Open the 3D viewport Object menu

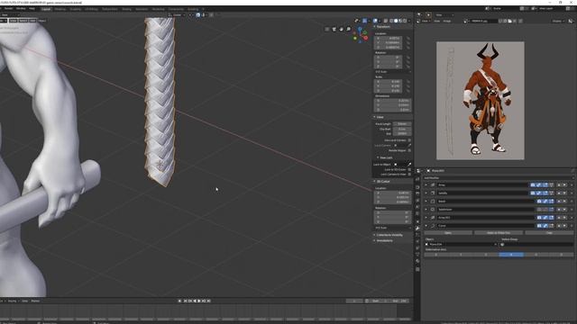(42, 21)
